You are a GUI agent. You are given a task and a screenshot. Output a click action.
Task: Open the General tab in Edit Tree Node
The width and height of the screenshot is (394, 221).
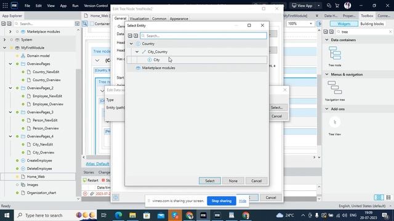(x=120, y=18)
